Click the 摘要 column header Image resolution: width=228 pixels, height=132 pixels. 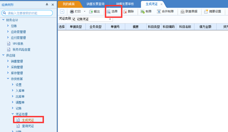click(136, 27)
